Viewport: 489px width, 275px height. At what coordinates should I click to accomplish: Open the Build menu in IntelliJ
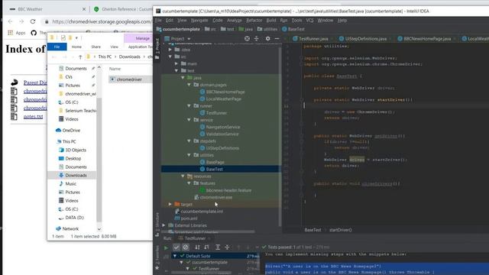tap(271, 21)
